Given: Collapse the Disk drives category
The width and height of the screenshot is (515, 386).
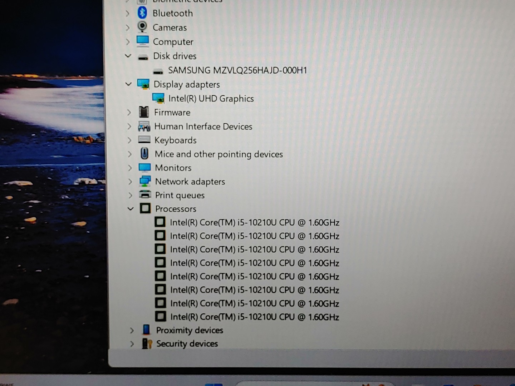Looking at the screenshot, I should tap(128, 56).
